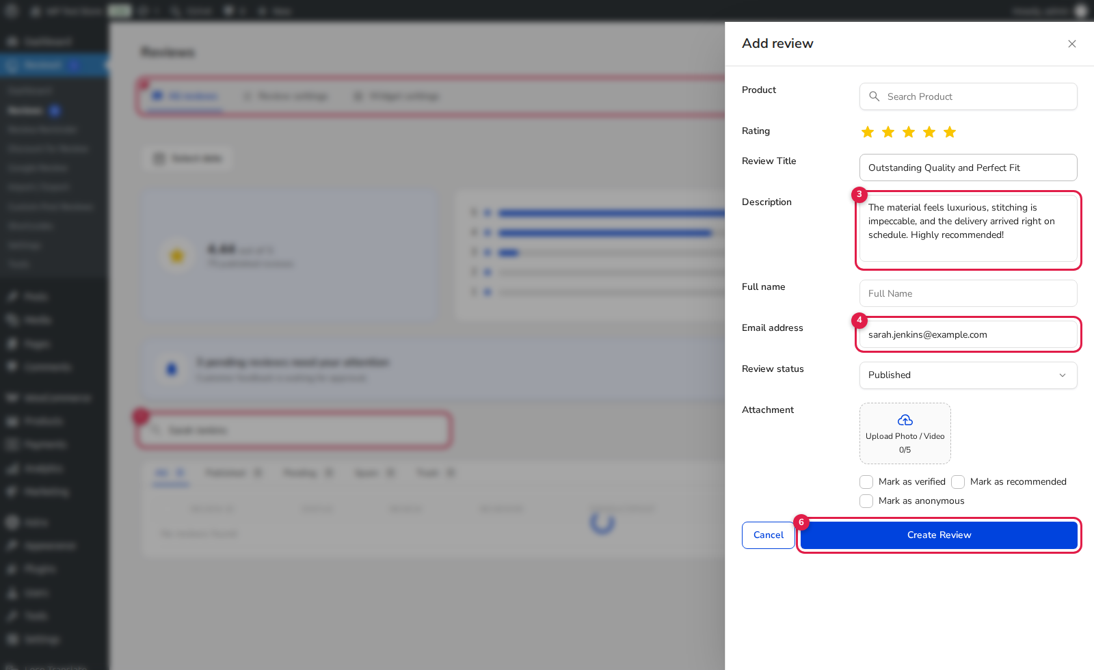Image resolution: width=1094 pixels, height=670 pixels.
Task: Check Mark as anonymous
Action: click(x=866, y=501)
